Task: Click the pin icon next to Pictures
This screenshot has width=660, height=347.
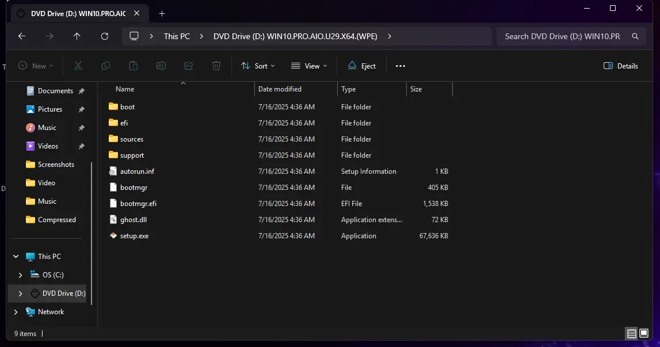Action: [x=82, y=109]
